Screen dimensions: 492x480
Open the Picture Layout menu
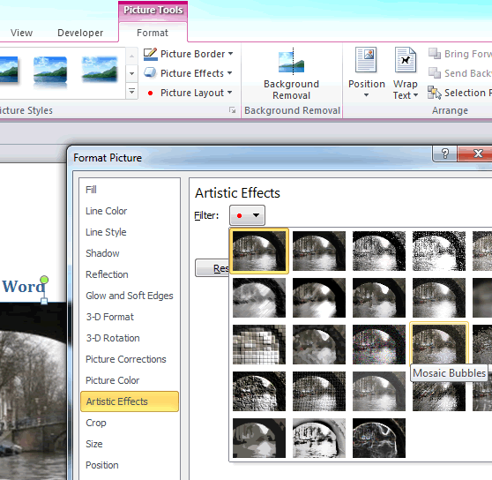(189, 93)
